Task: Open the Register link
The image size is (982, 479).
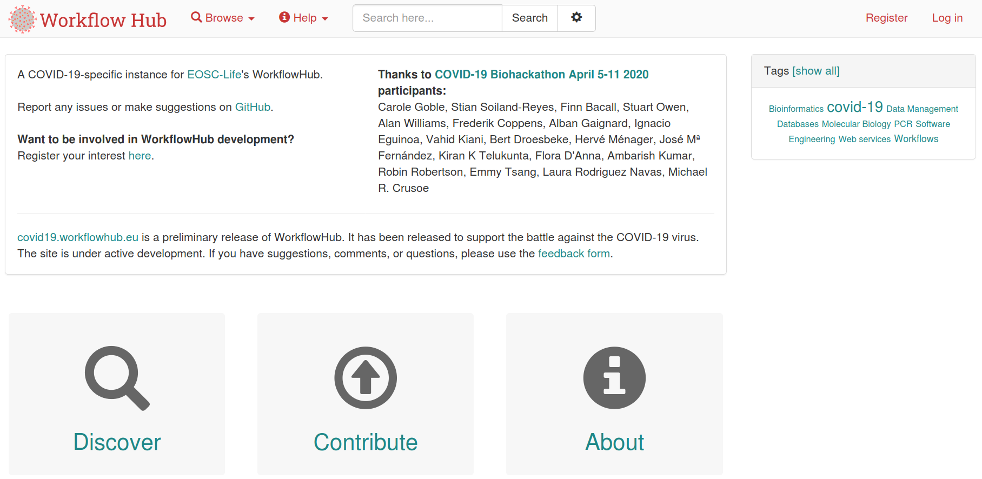Action: pos(886,18)
